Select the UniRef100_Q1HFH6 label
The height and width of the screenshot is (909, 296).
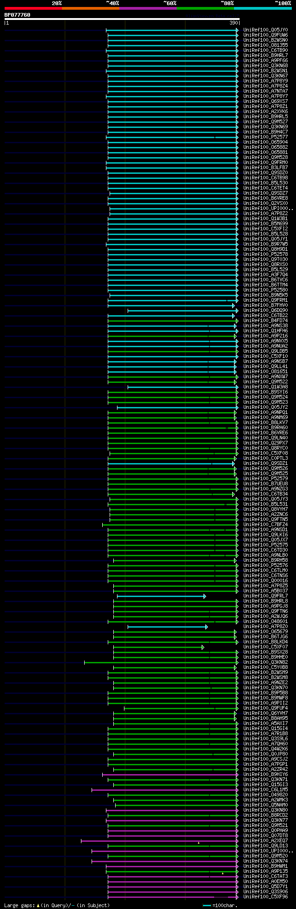pos(265,331)
